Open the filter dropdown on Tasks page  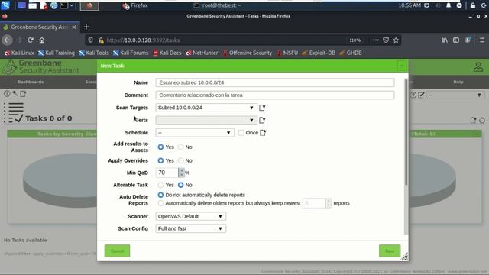[x=455, y=95]
